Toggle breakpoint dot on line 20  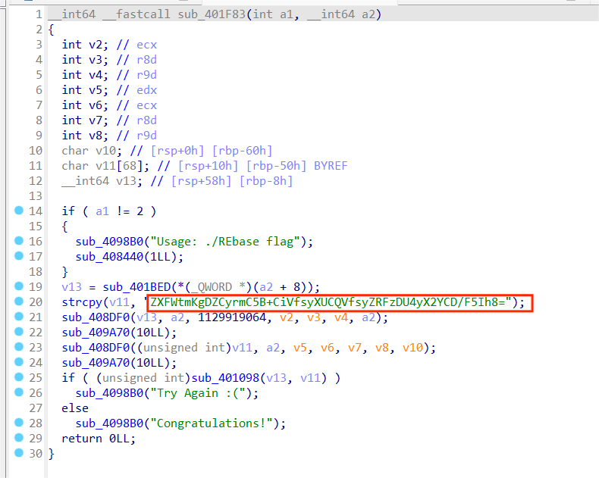(19, 301)
